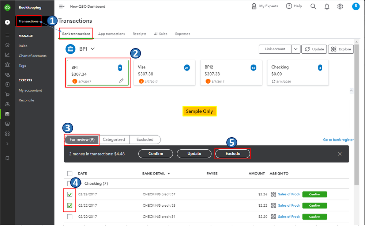Open the user profile avatar R
Viewport: 365px width, 226px height.
(x=356, y=6)
